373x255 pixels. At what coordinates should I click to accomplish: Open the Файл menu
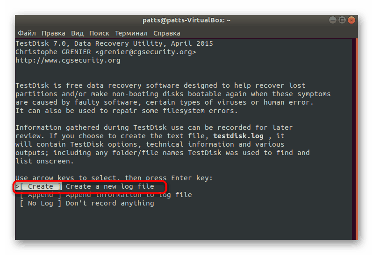click(x=27, y=33)
